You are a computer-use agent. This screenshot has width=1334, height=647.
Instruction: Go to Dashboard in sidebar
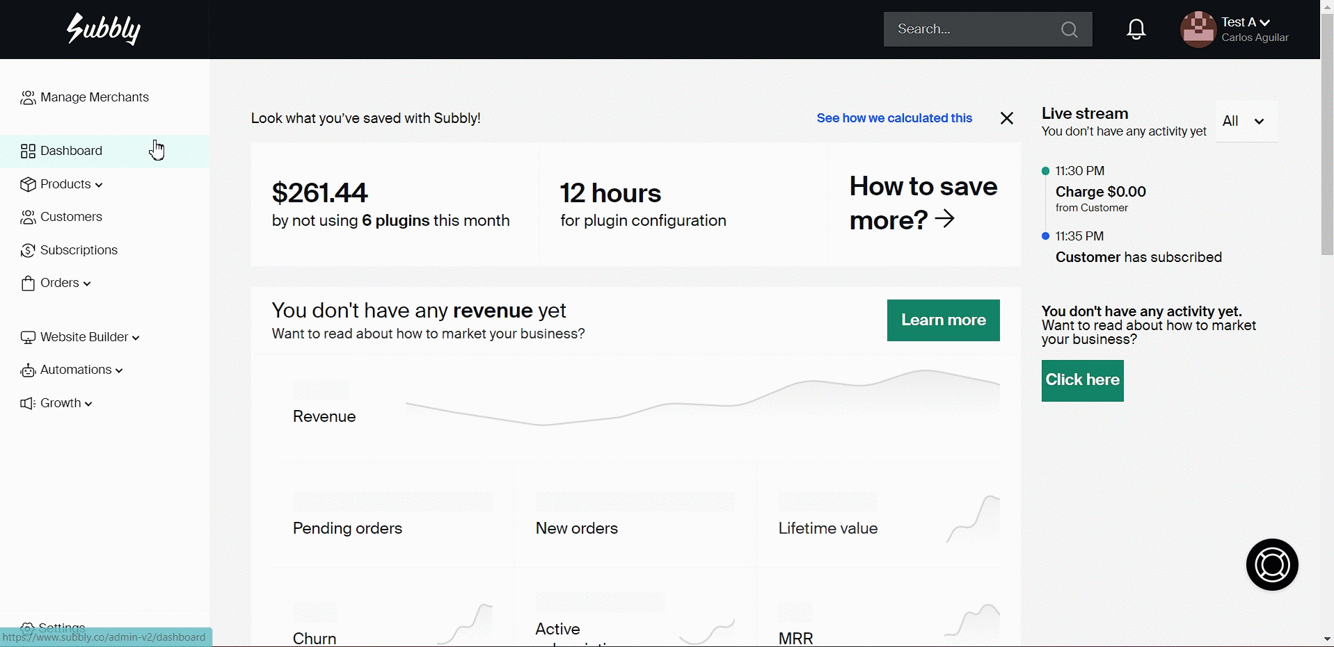click(104, 151)
